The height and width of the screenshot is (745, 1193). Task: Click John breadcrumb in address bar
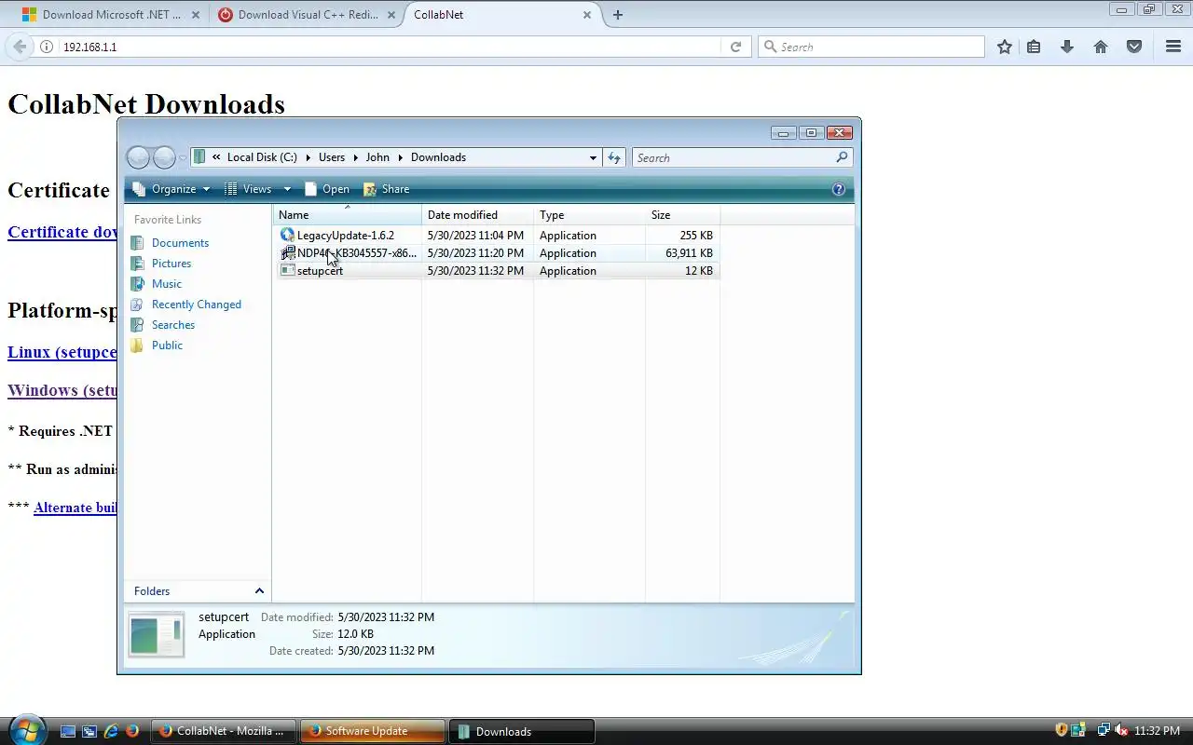point(377,157)
